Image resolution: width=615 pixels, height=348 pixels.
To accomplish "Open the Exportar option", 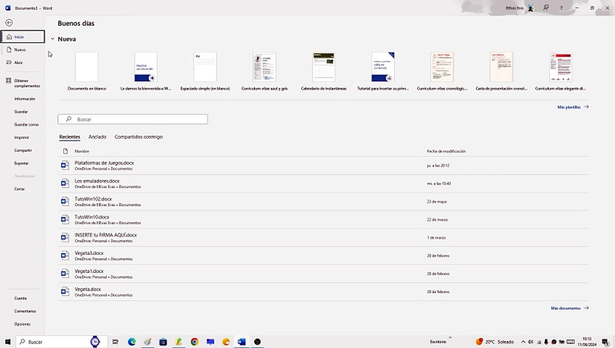I will (x=21, y=163).
